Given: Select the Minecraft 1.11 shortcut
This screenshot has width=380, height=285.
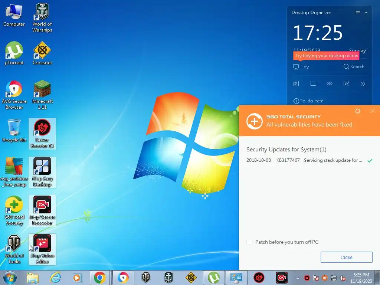Looking at the screenshot, I should point(42,95).
